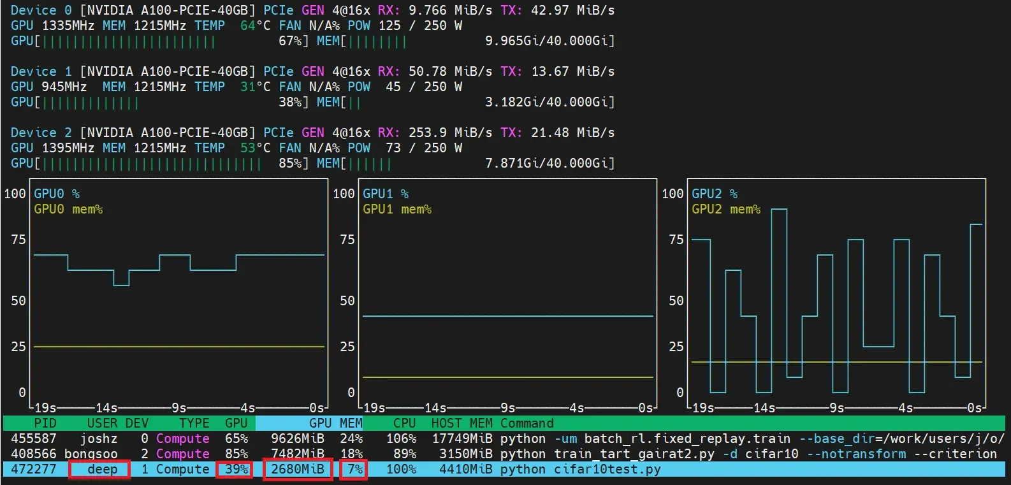Viewport: 1011px width, 485px height.
Task: Click the 53°C temperature reading
Action: [x=255, y=148]
